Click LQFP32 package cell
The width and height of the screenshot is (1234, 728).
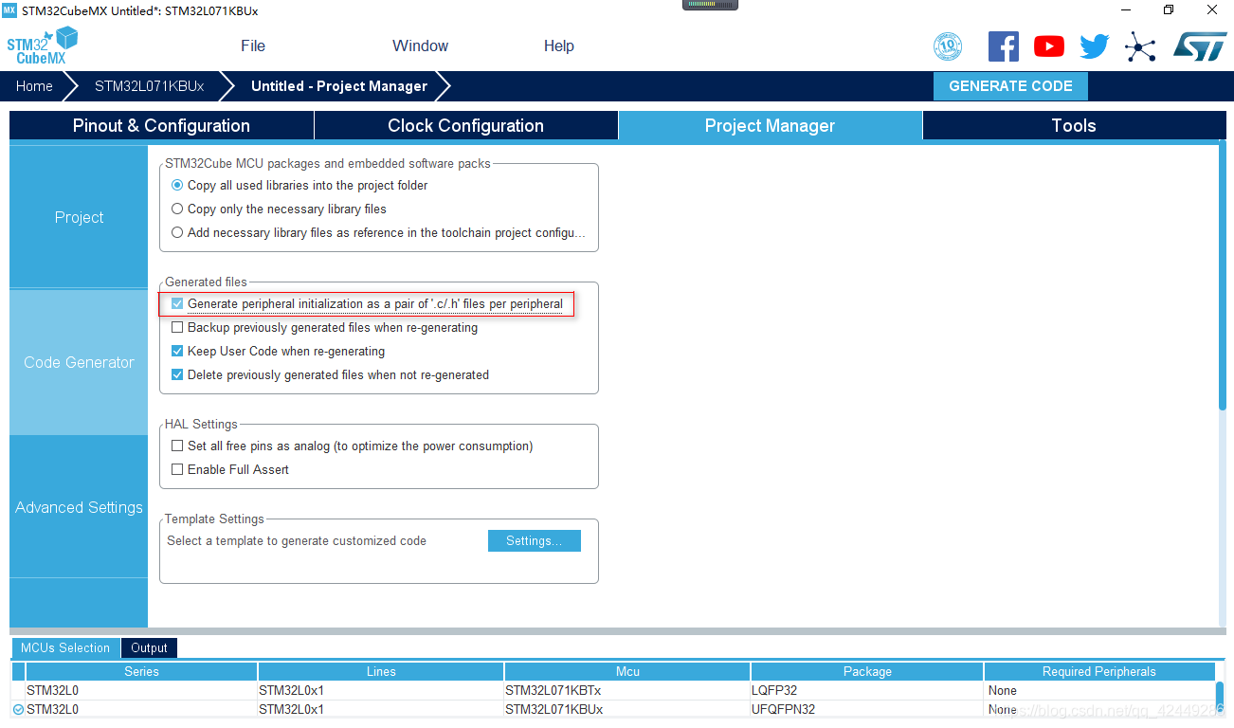(867, 690)
